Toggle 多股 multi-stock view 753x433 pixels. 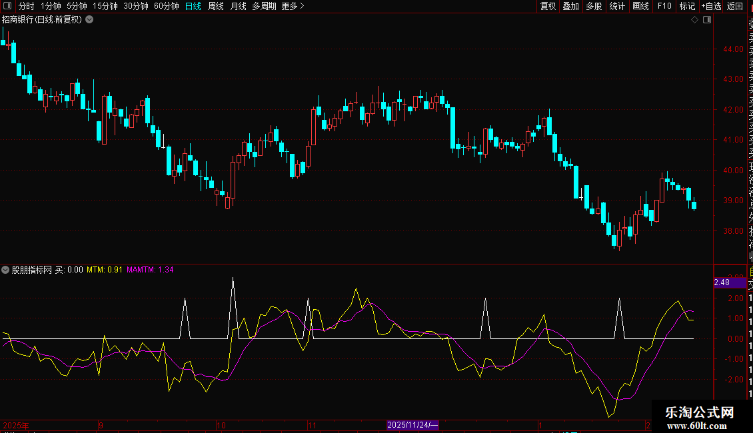(x=594, y=6)
